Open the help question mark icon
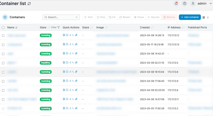213x116 pixels. [185, 3]
